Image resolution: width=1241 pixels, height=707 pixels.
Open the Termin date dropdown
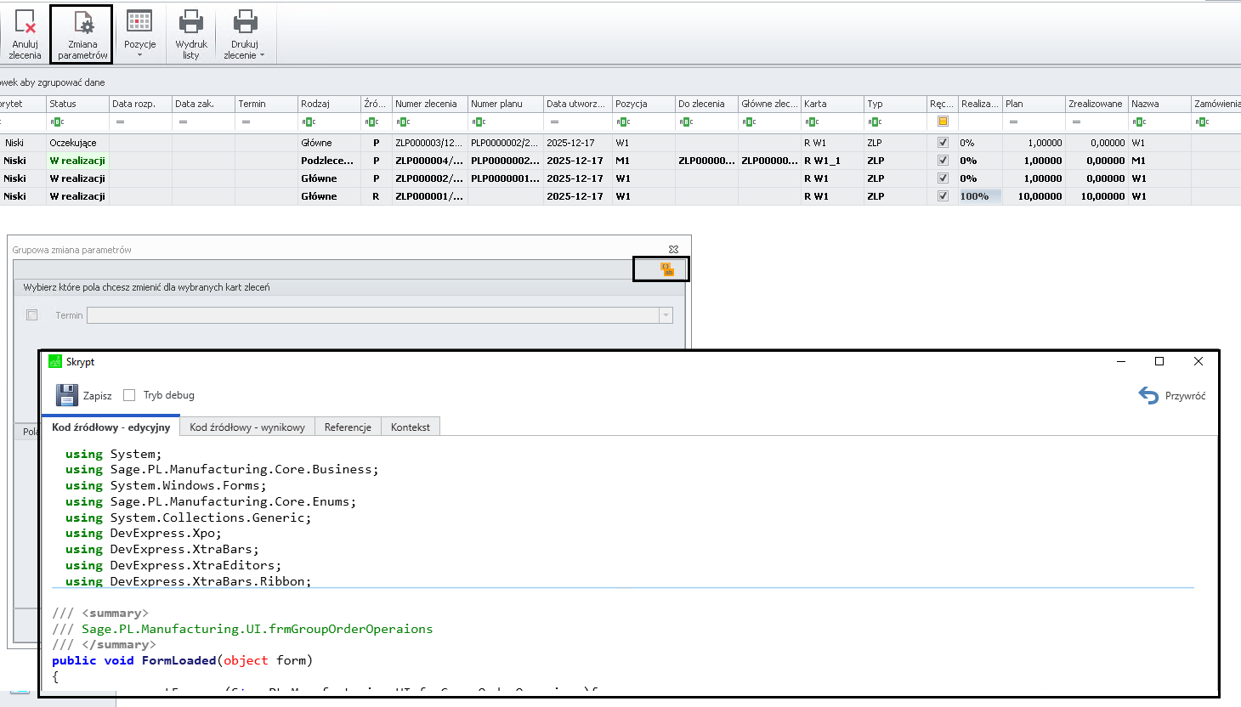[x=666, y=315]
